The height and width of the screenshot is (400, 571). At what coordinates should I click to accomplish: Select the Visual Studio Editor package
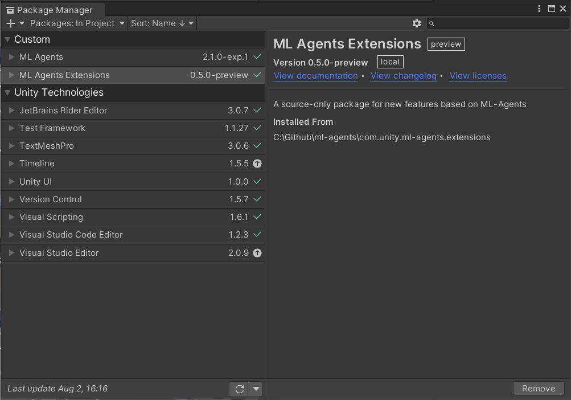coord(133,252)
